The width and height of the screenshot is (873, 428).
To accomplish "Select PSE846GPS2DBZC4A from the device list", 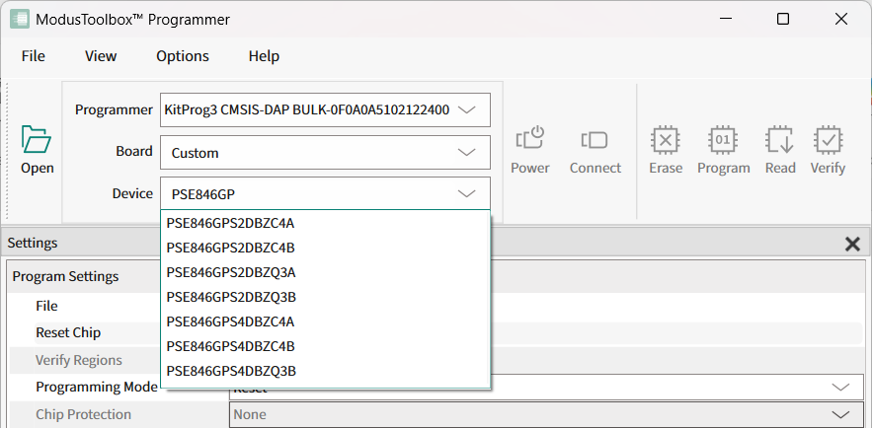I will (x=231, y=223).
